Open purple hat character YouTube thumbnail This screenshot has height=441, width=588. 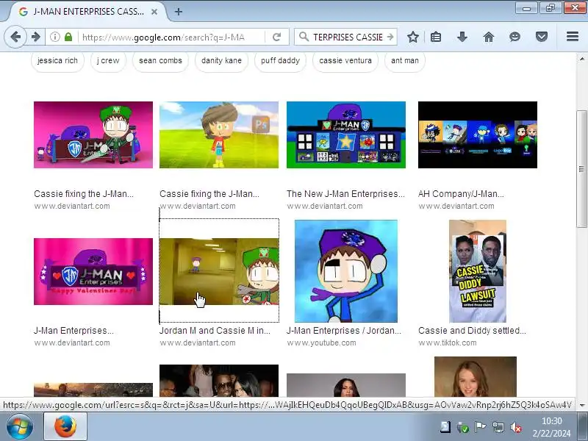pyautogui.click(x=346, y=271)
